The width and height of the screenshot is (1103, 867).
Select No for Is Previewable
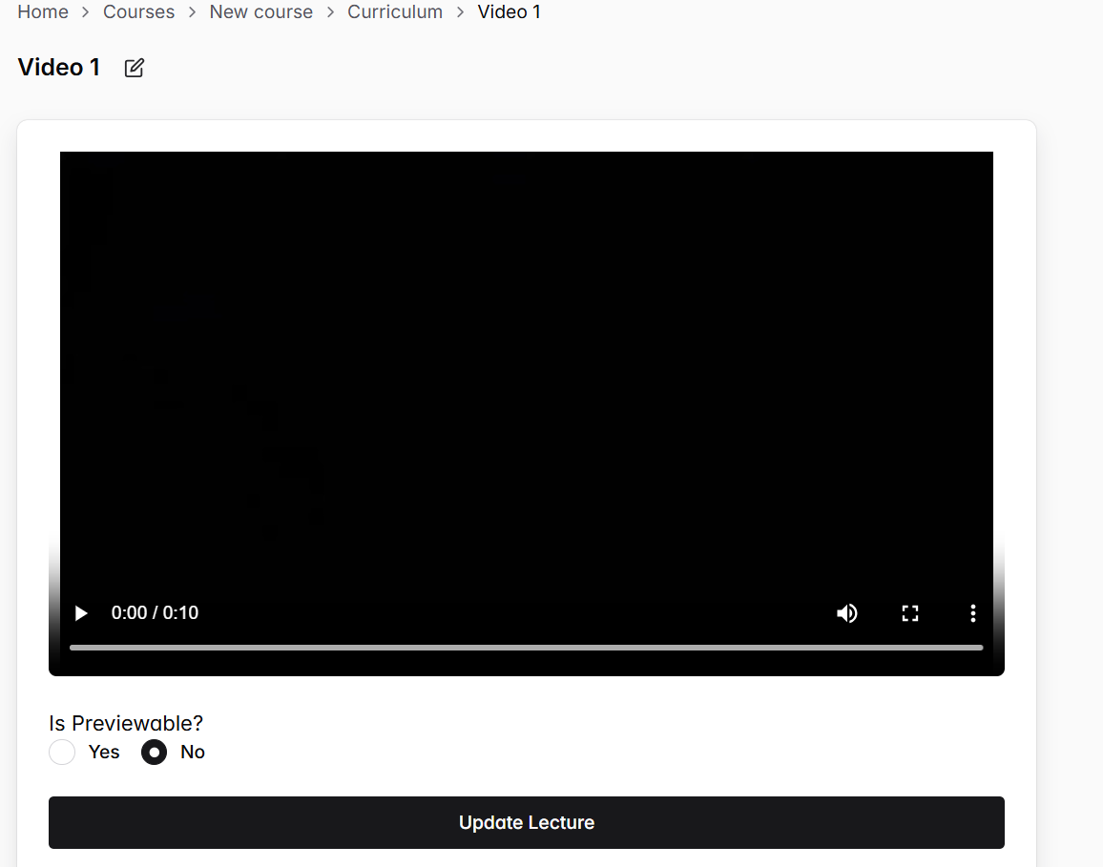click(x=154, y=752)
